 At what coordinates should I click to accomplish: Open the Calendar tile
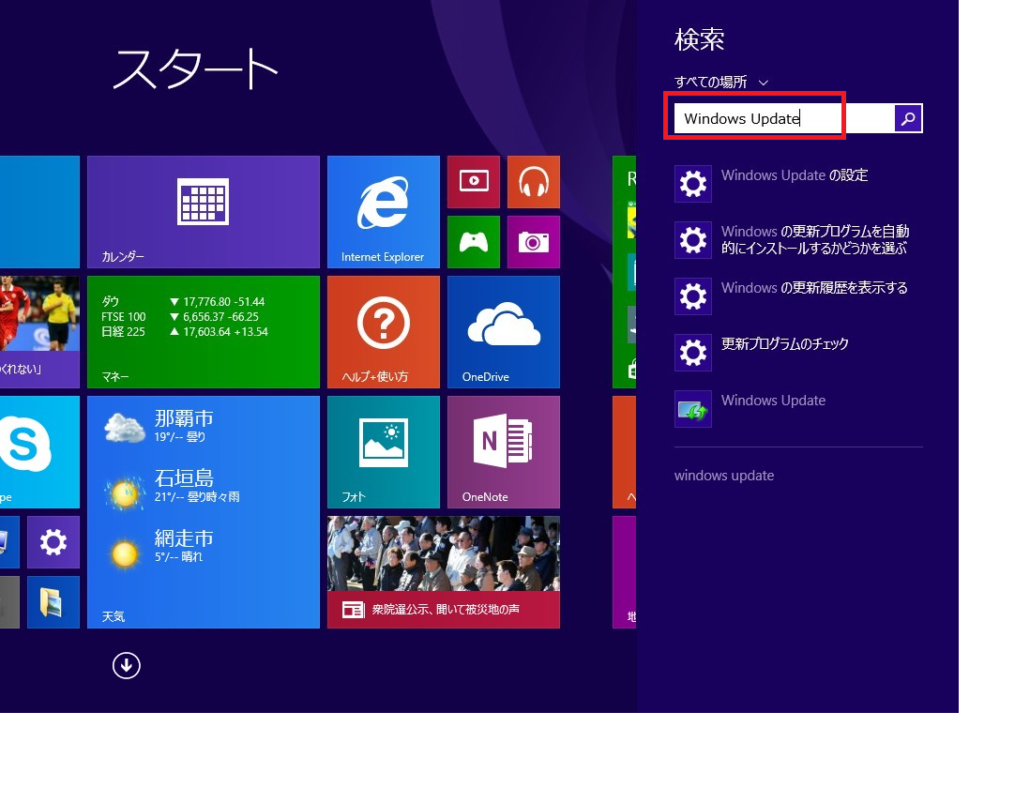coord(203,212)
